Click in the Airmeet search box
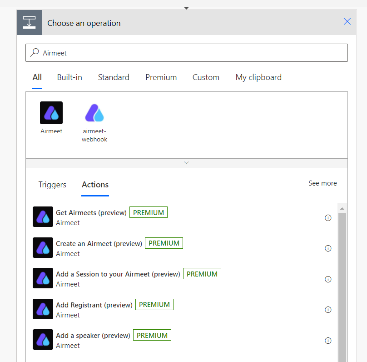This screenshot has width=367, height=362. pyautogui.click(x=187, y=53)
